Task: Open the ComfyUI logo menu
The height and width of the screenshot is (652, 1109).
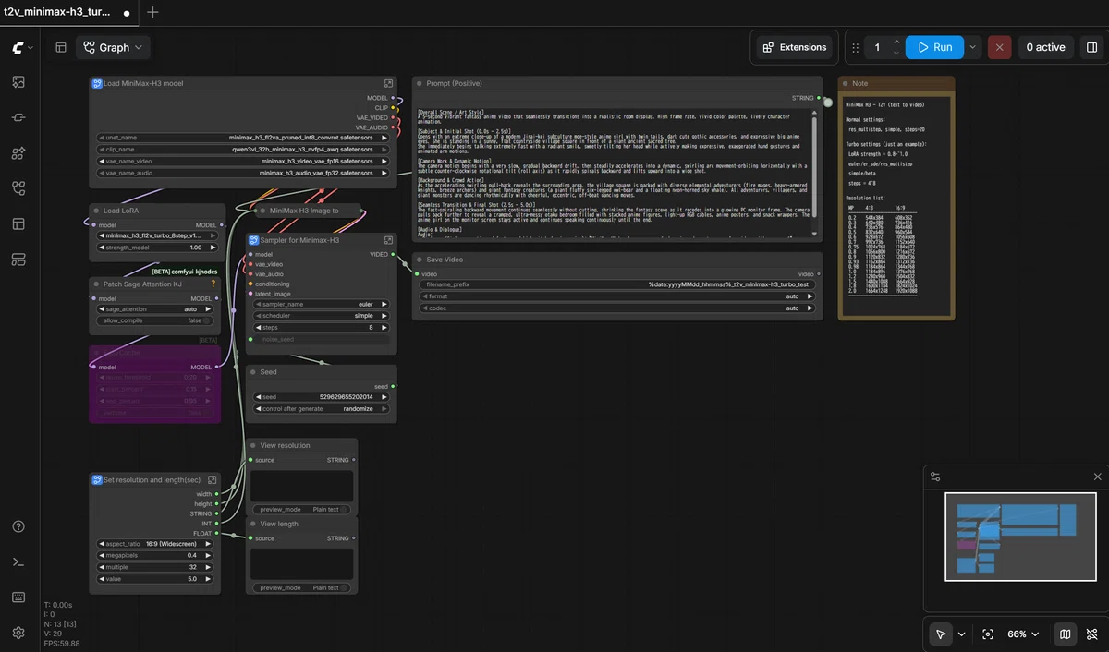Action: coord(22,47)
